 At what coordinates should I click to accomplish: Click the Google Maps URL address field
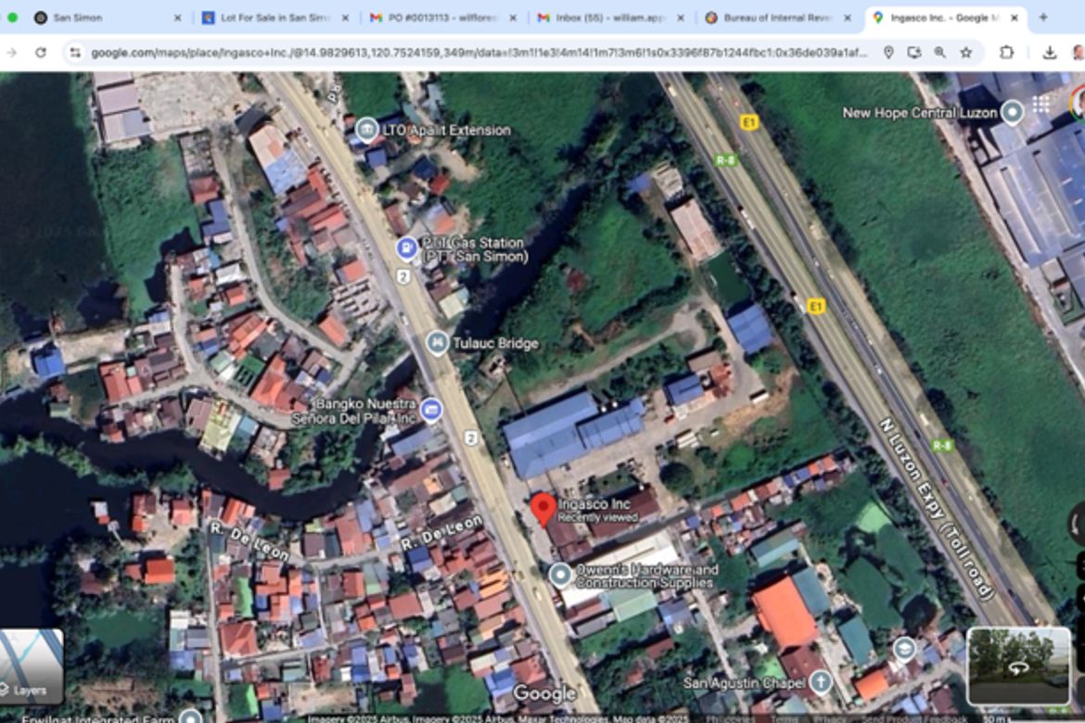pos(479,53)
